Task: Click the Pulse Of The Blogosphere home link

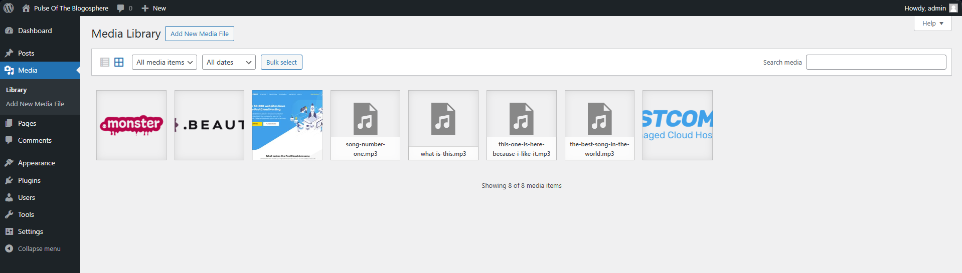Action: pos(71,8)
